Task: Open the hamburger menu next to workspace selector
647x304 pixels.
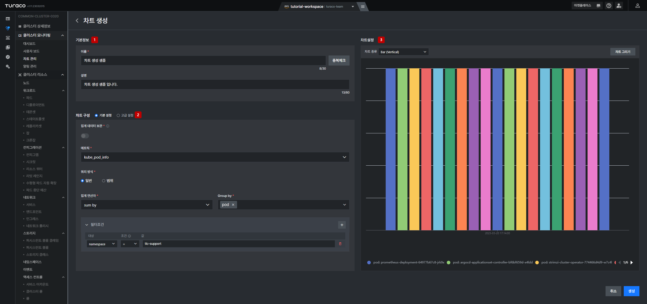Action: [x=363, y=7]
